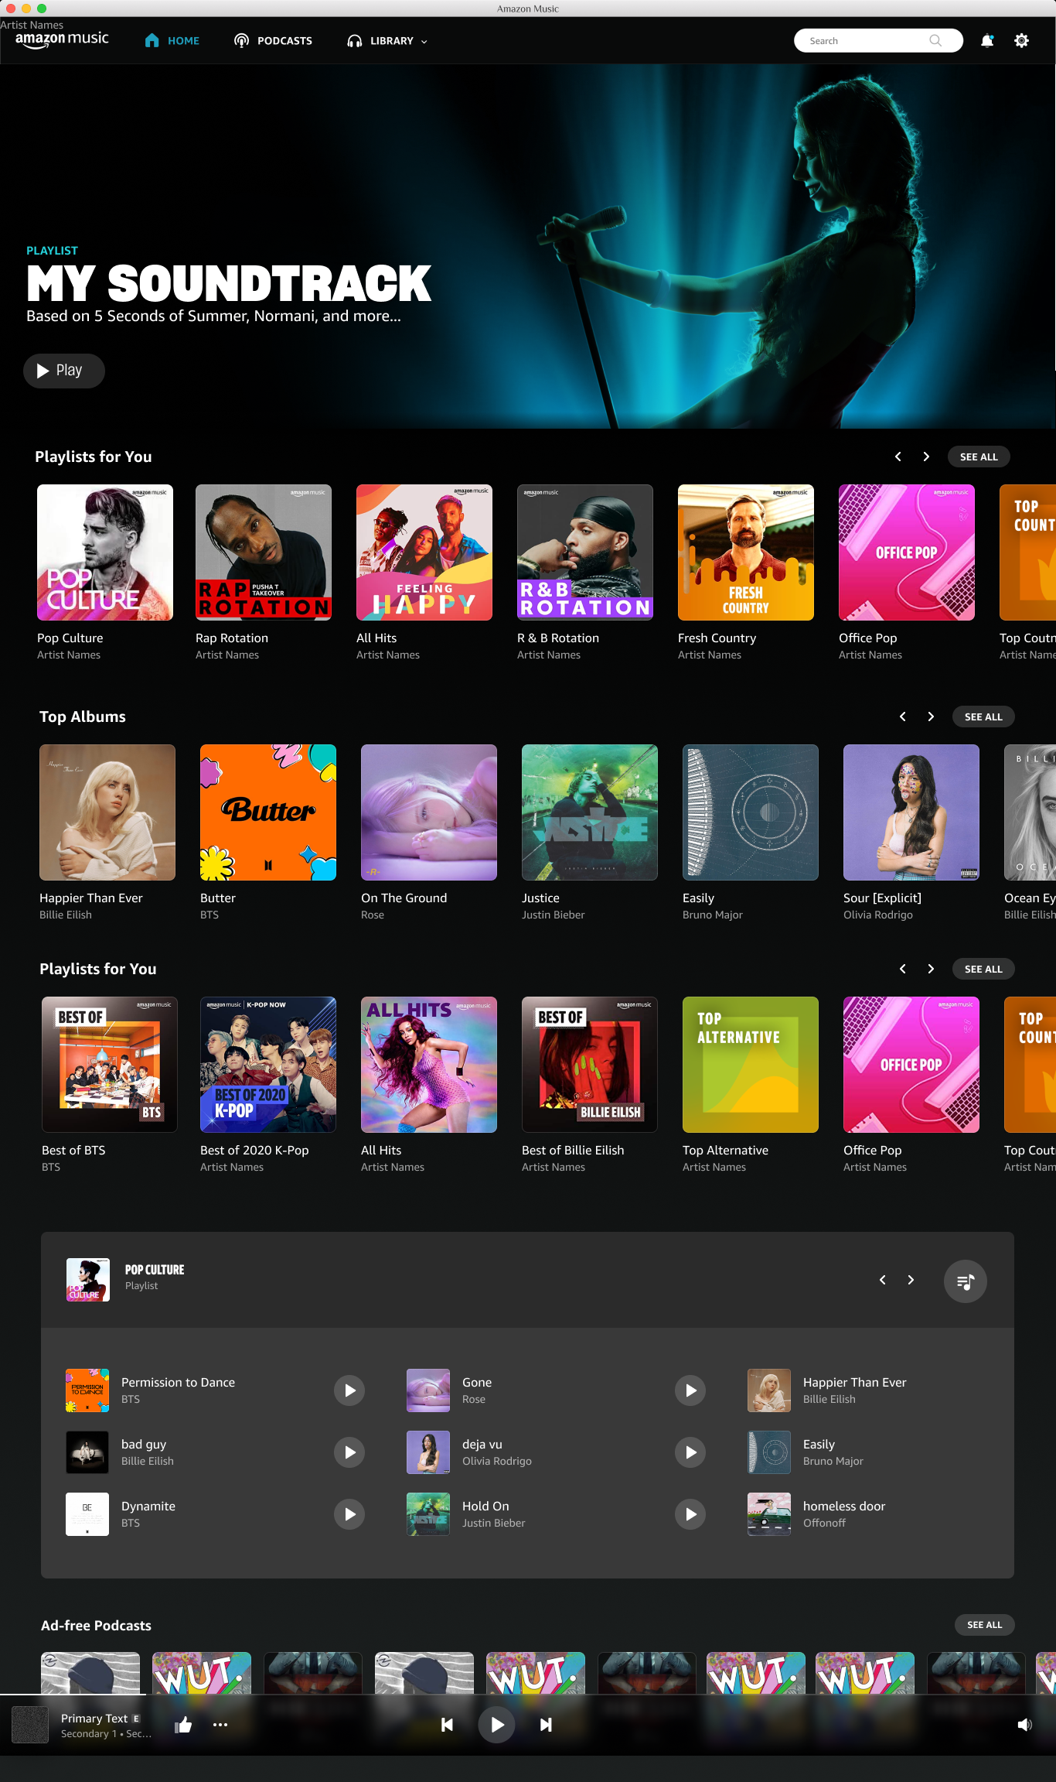Image resolution: width=1056 pixels, height=1782 pixels.
Task: Click Happier Than Ever song title in list
Action: pos(854,1382)
